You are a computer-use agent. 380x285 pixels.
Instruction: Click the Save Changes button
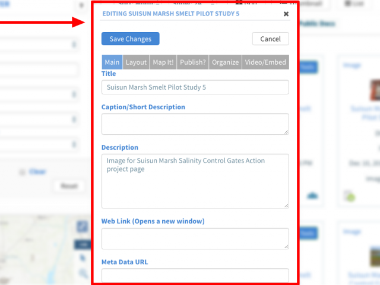click(131, 39)
